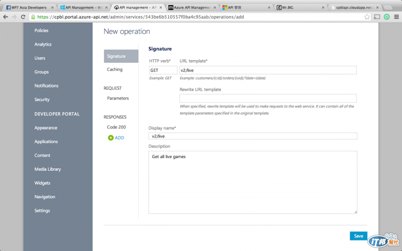Screen dimensions: 402x251
Task: Open Media Library in the sidebar
Action: [48, 169]
